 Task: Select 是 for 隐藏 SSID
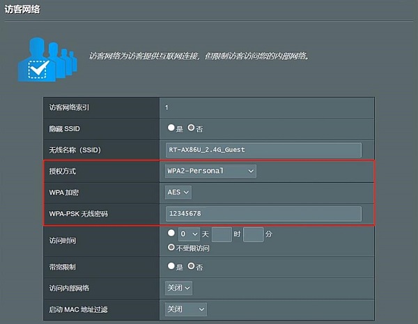coord(171,128)
